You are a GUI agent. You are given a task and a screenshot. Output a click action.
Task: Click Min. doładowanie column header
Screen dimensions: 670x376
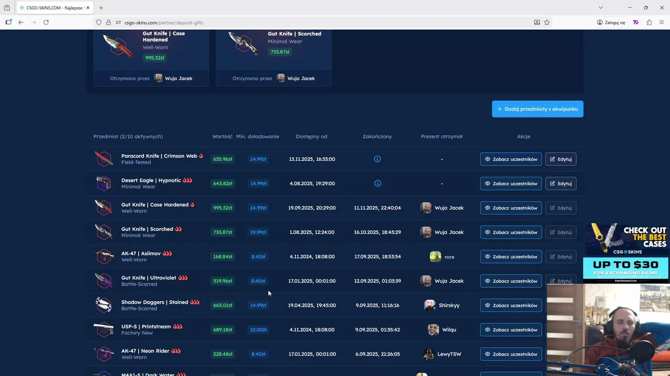click(x=258, y=136)
